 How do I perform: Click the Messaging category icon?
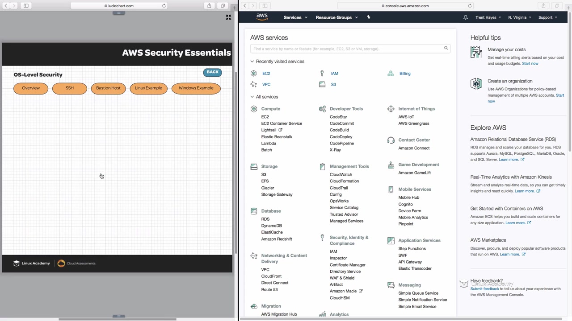point(391,285)
